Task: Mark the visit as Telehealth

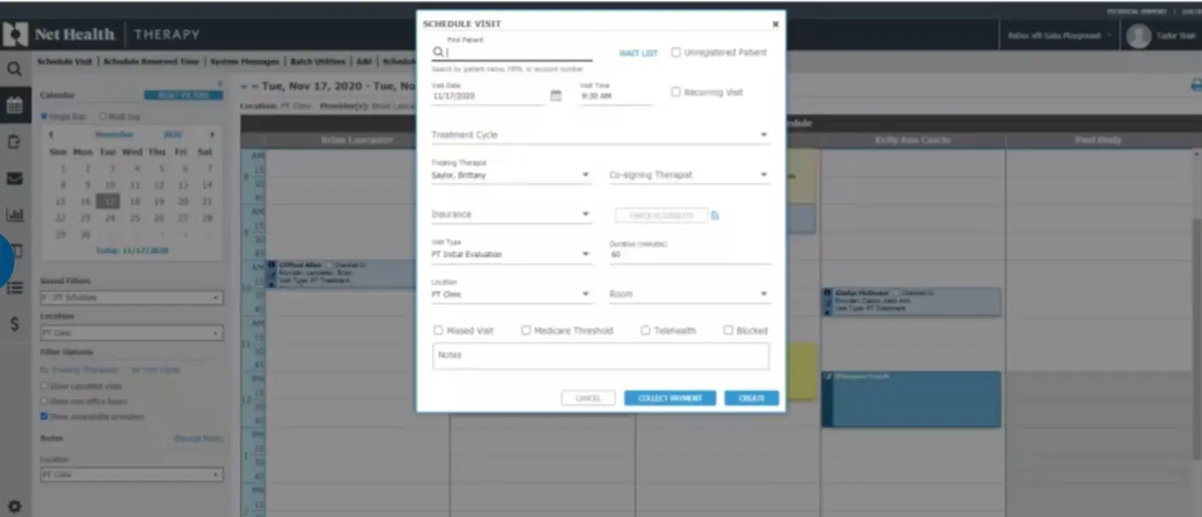Action: tap(645, 331)
